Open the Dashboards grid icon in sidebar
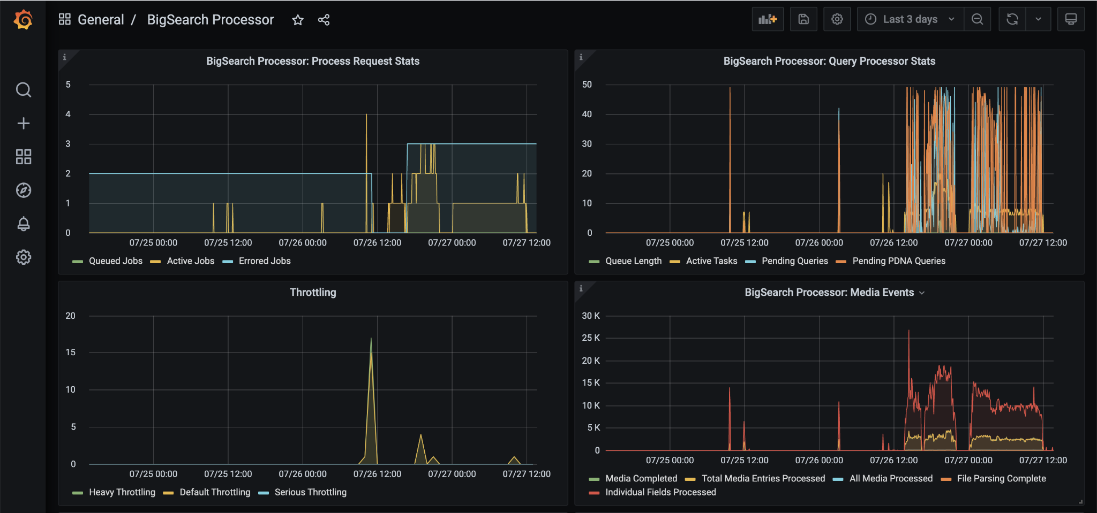This screenshot has width=1097, height=513. click(23, 157)
